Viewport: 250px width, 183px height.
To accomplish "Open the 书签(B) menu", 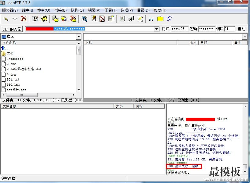I will (60, 10).
